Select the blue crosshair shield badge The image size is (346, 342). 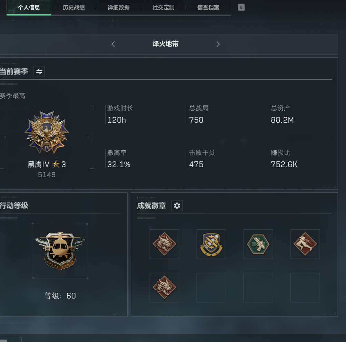tap(211, 244)
